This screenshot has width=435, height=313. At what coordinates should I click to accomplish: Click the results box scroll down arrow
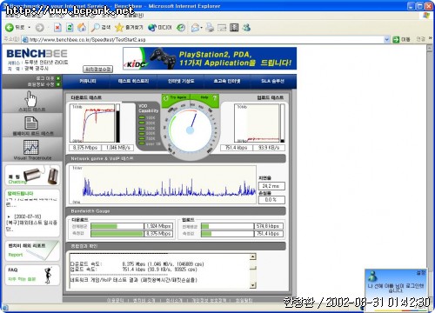tap(252, 285)
